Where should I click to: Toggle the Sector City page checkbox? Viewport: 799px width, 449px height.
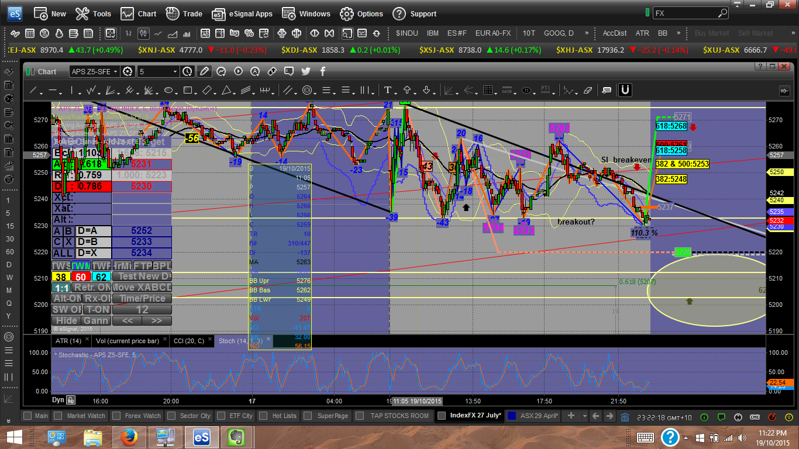[x=172, y=416]
